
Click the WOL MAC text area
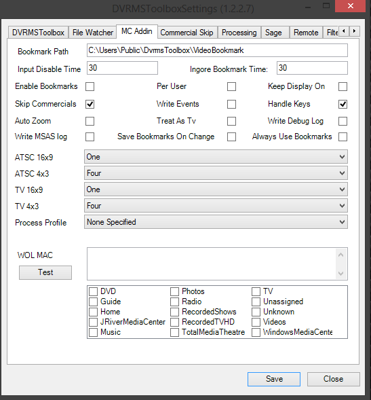click(212, 263)
